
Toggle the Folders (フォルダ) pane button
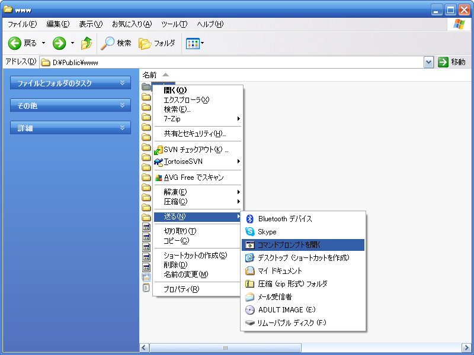point(157,43)
